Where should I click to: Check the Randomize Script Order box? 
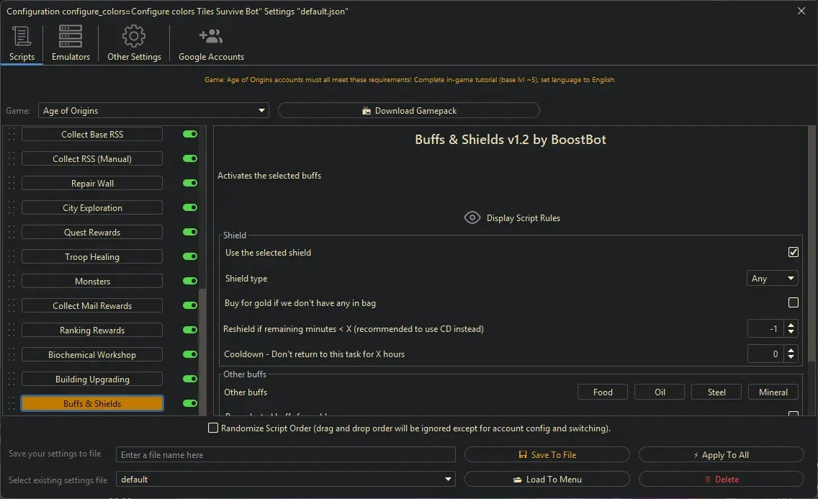click(213, 428)
